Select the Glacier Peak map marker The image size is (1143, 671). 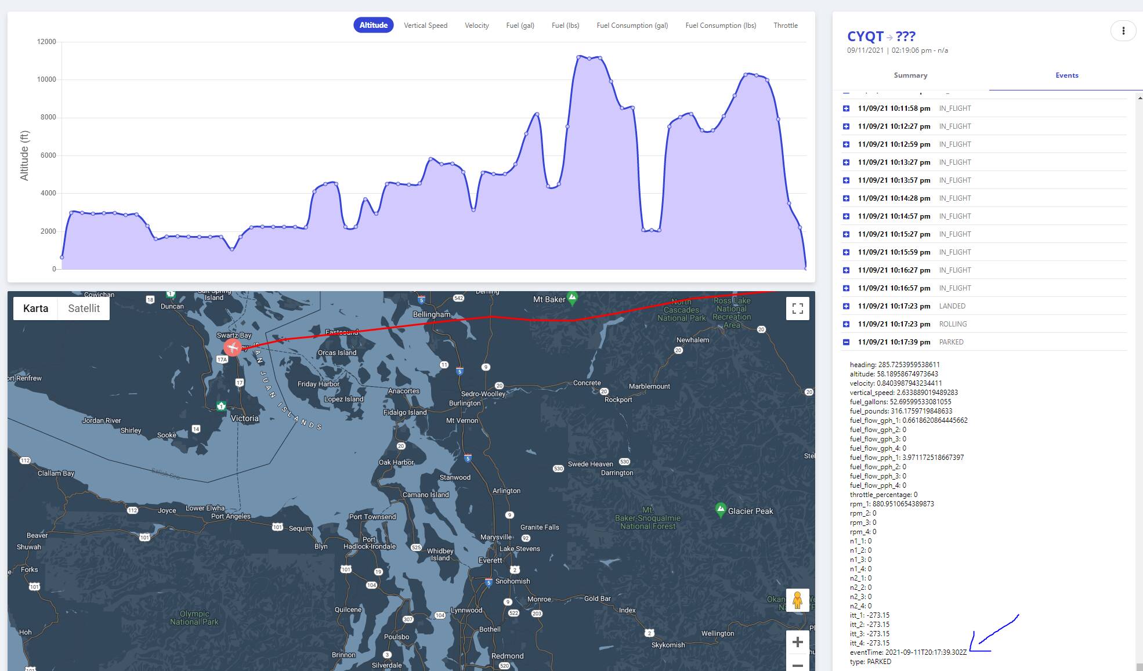(x=720, y=509)
